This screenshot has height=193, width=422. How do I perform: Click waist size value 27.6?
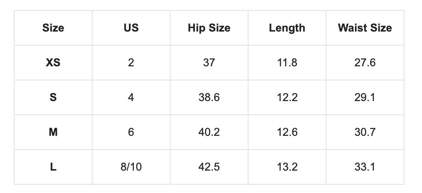(365, 63)
